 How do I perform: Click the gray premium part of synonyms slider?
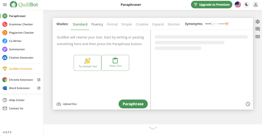coord(222,24)
